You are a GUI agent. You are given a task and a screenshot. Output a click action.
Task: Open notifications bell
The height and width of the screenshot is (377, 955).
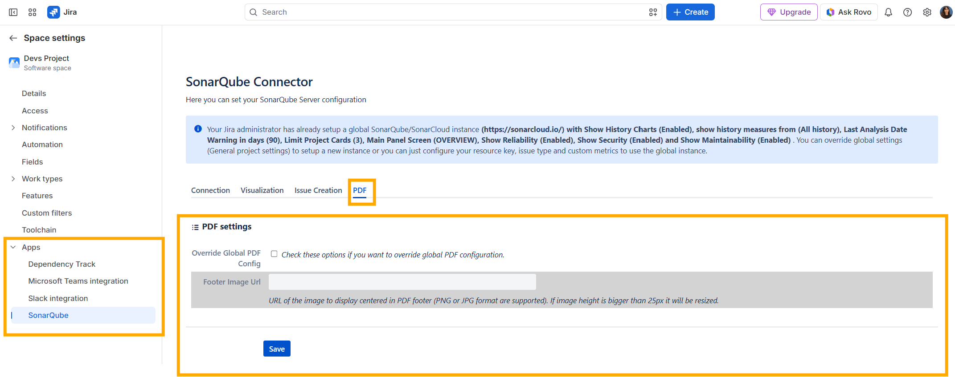tap(888, 12)
